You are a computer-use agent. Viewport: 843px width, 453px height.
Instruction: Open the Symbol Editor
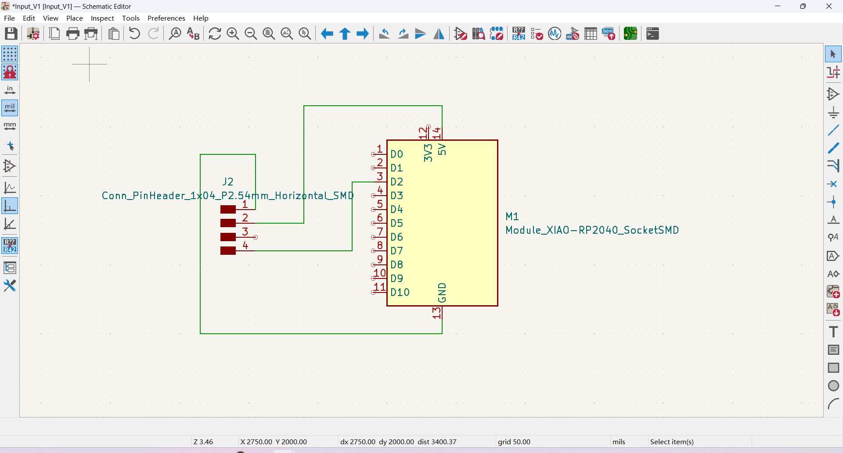(461, 34)
